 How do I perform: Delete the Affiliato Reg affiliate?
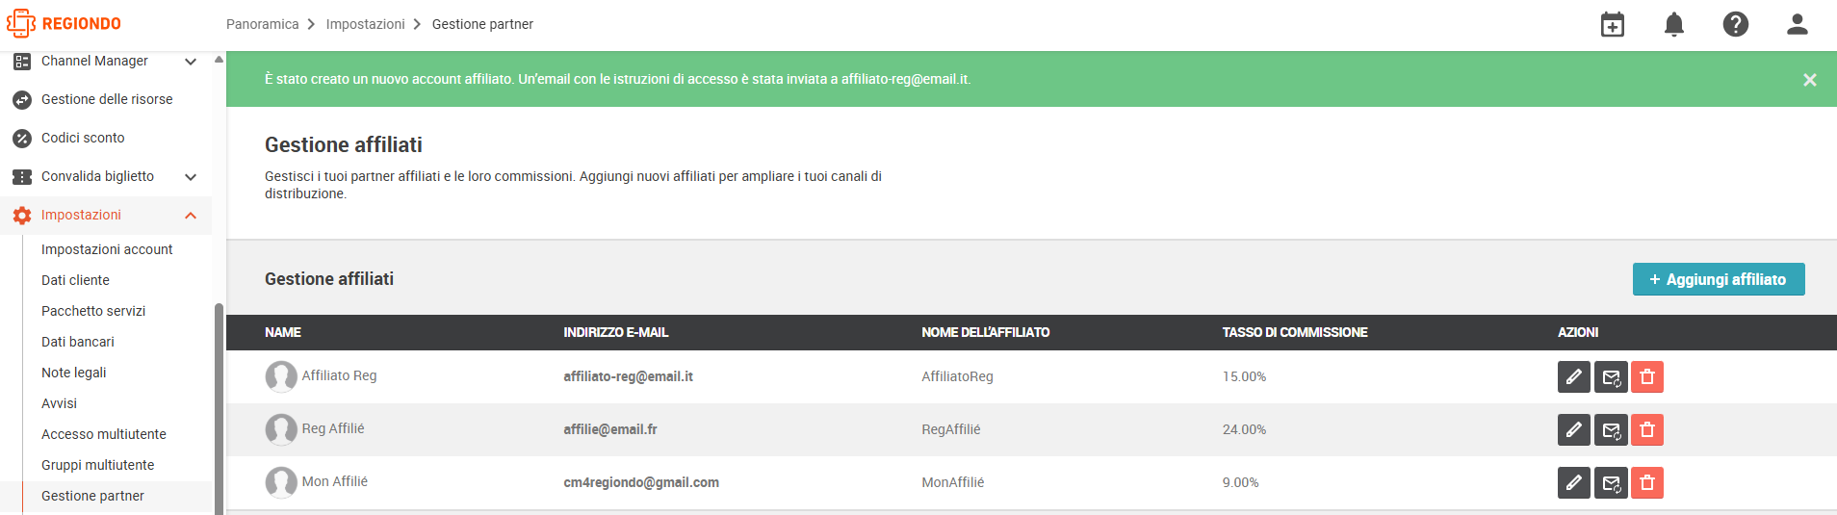tap(1647, 376)
